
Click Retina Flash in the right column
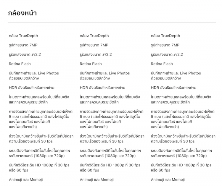pyautogui.click(x=162, y=64)
